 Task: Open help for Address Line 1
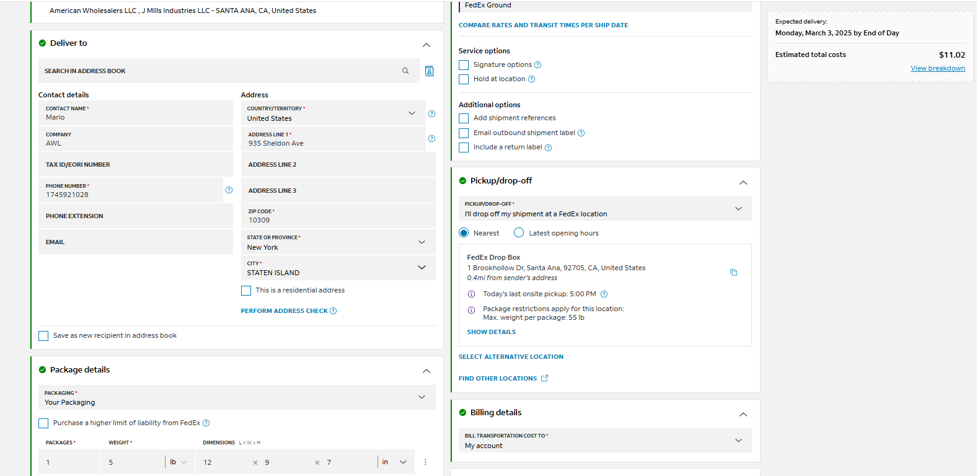click(431, 138)
